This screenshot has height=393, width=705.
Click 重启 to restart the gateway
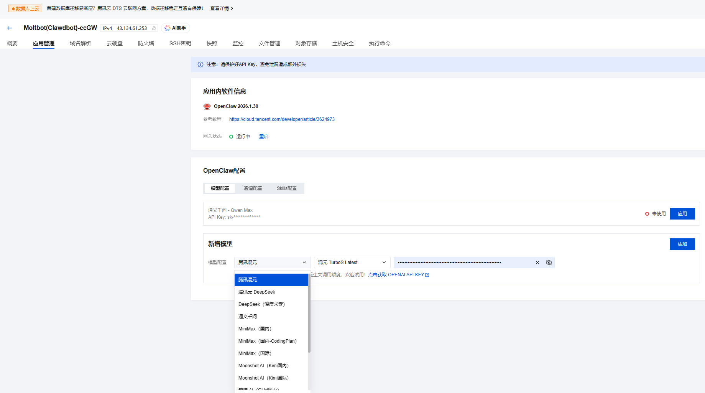point(264,137)
